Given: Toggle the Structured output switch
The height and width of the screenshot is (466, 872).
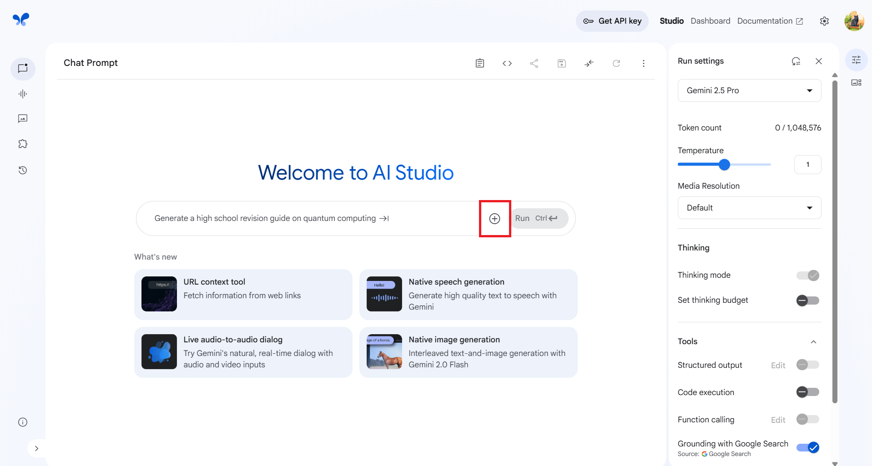Looking at the screenshot, I should tap(808, 365).
